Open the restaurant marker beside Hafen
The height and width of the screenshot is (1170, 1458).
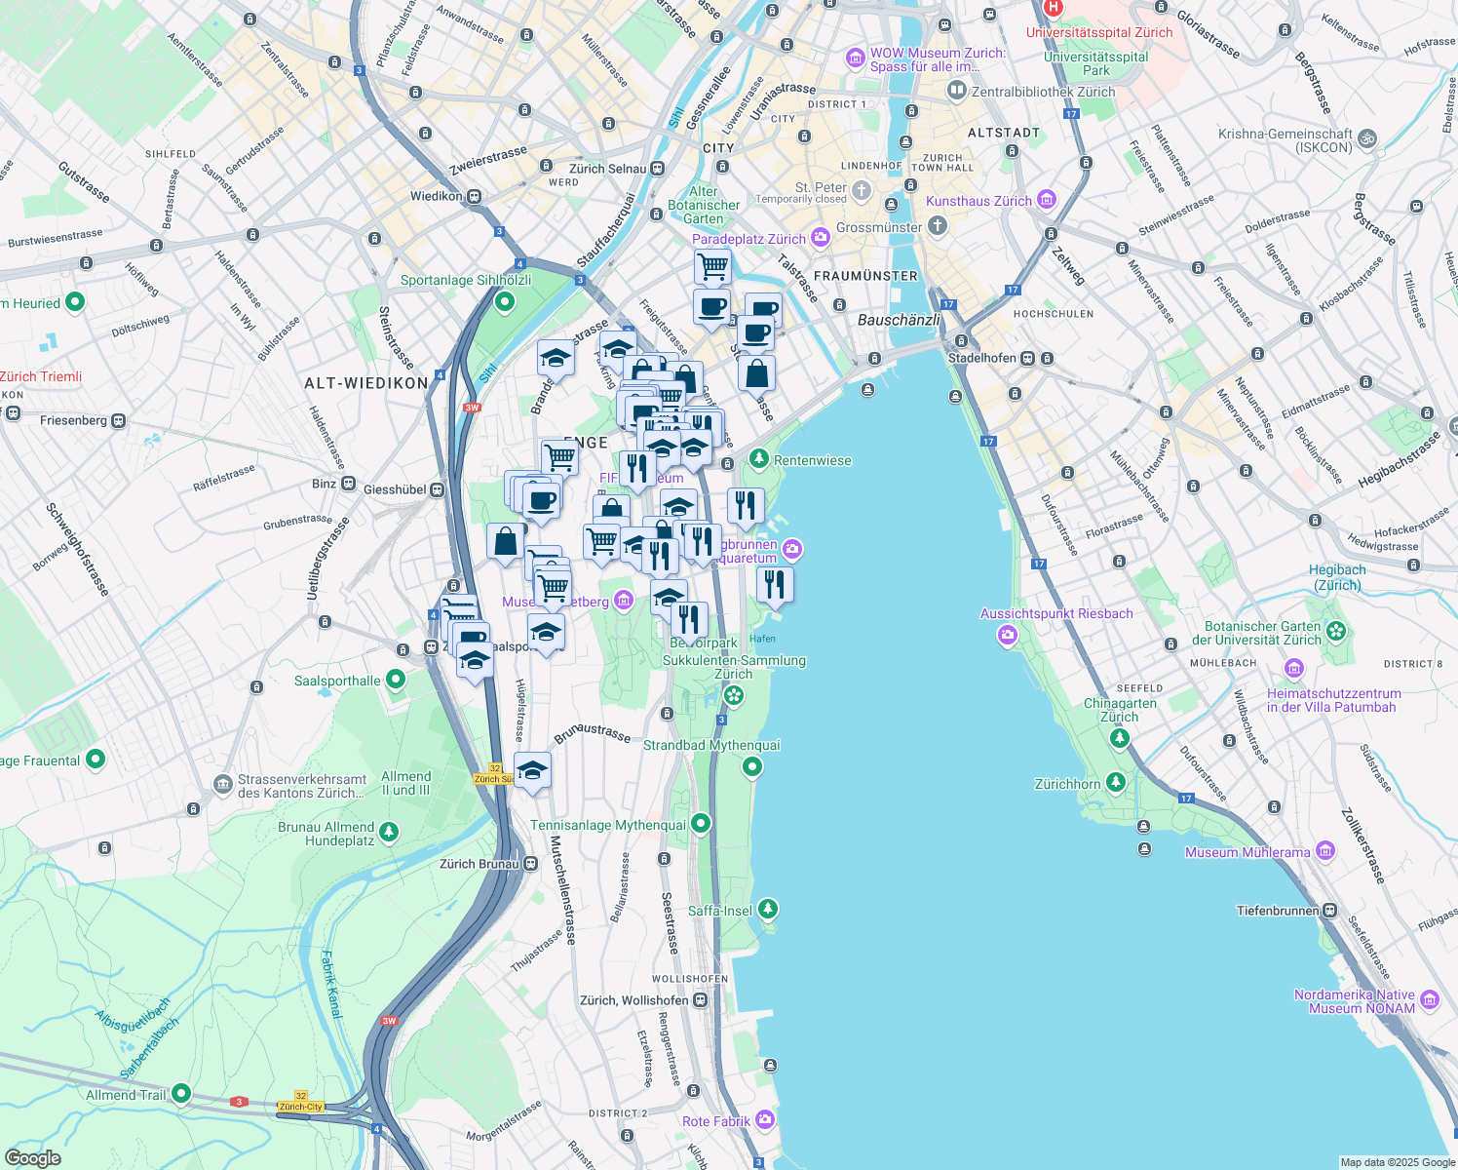(x=775, y=585)
